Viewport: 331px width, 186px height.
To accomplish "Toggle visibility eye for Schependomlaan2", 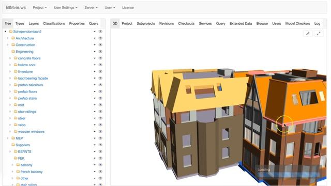I will 100,32.
